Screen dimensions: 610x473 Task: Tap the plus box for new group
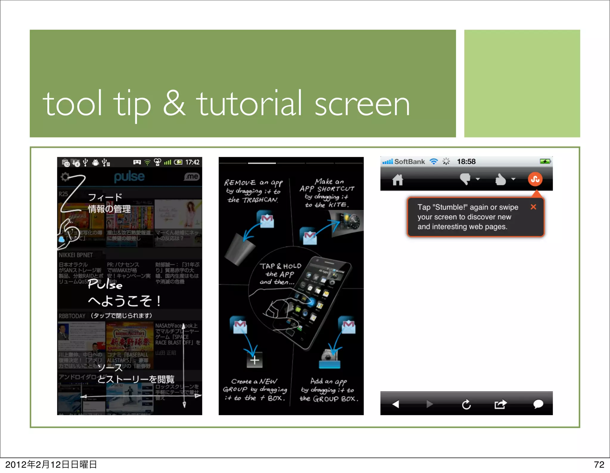coord(254,360)
